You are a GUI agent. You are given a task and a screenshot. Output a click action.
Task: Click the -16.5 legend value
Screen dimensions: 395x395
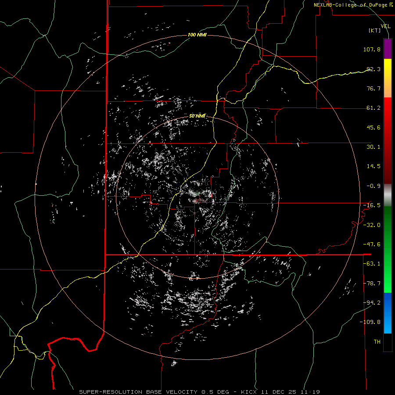pyautogui.click(x=372, y=205)
